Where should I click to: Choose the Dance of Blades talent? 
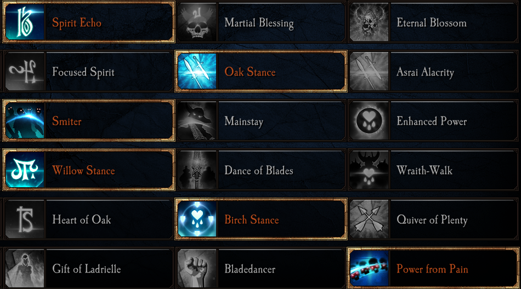pos(258,170)
